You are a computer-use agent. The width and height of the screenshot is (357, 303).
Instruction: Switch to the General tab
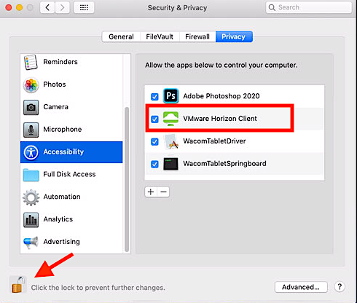click(x=121, y=36)
